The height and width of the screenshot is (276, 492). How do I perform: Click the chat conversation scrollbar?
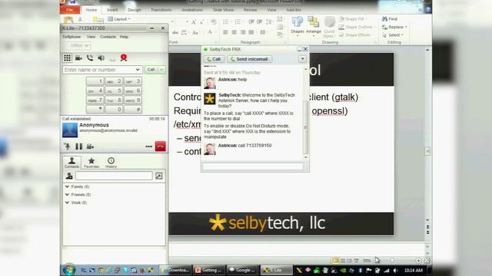[306, 127]
